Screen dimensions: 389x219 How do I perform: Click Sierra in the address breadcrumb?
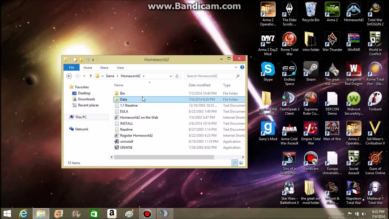(x=110, y=76)
